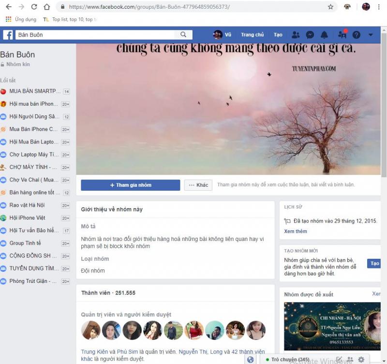Open the friend requests icon
Viewport: 387px width, 364px height.
click(x=296, y=35)
